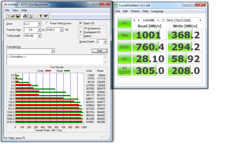Click the 4K test button
Screen dimensions: 231x144
click(124, 58)
